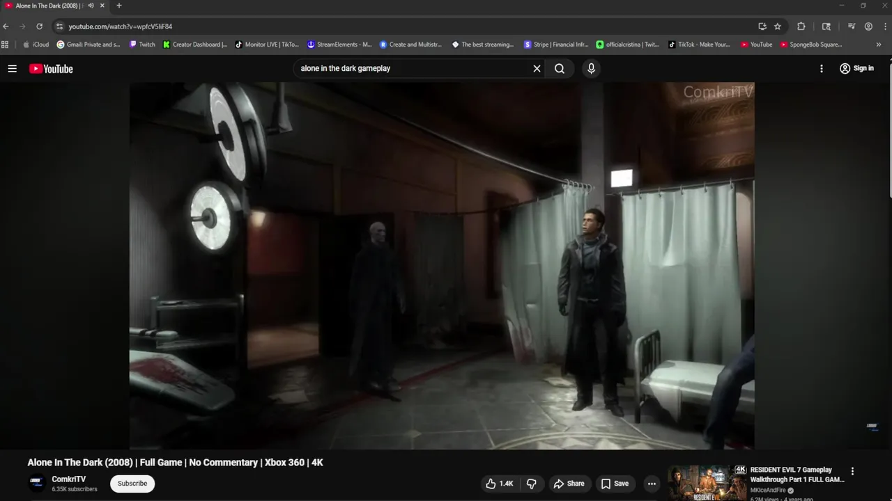Open the SpongeBob Square bookmark
The height and width of the screenshot is (501, 892).
[811, 45]
